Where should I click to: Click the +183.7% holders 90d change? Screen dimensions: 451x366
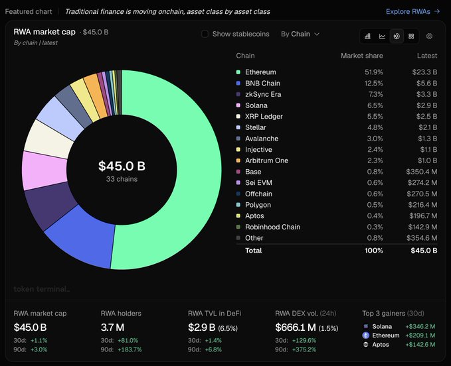tap(130, 349)
